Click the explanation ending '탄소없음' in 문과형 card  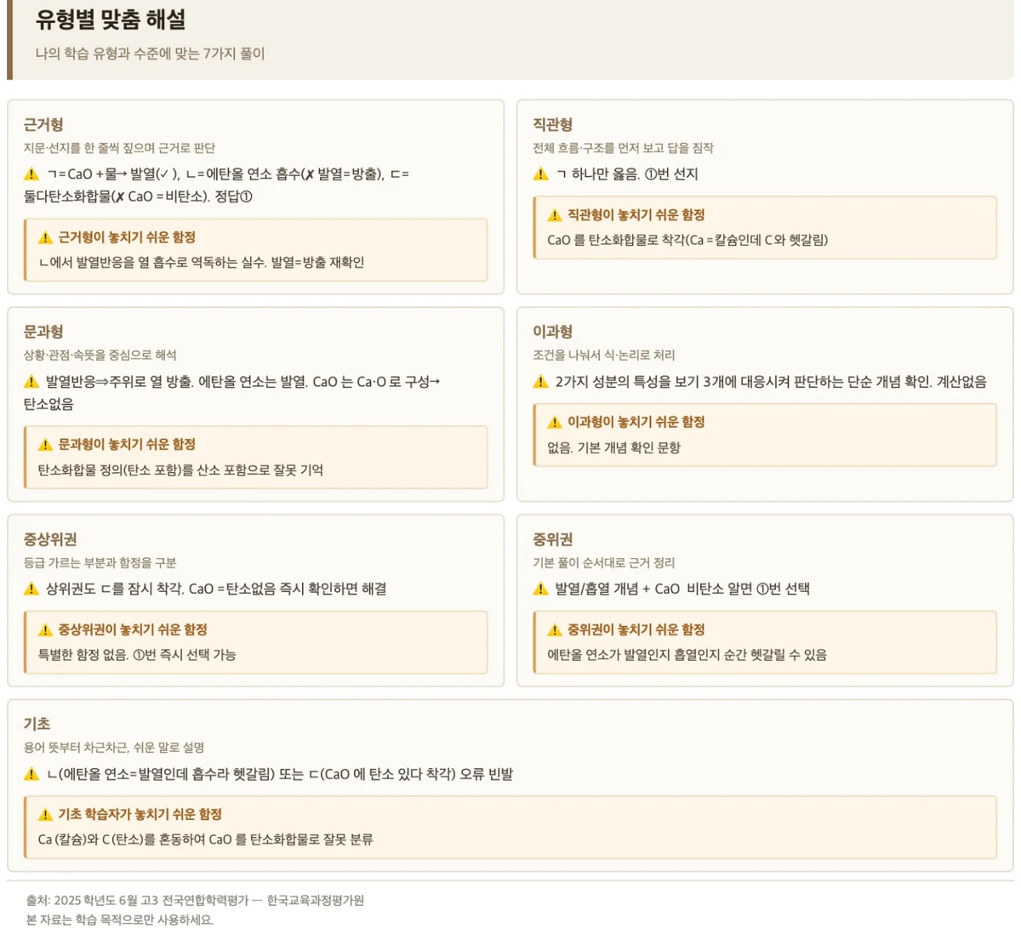click(x=231, y=392)
